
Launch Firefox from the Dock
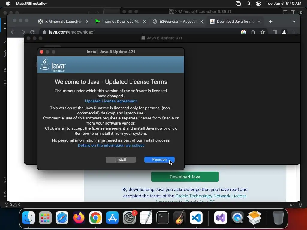pos(79,218)
